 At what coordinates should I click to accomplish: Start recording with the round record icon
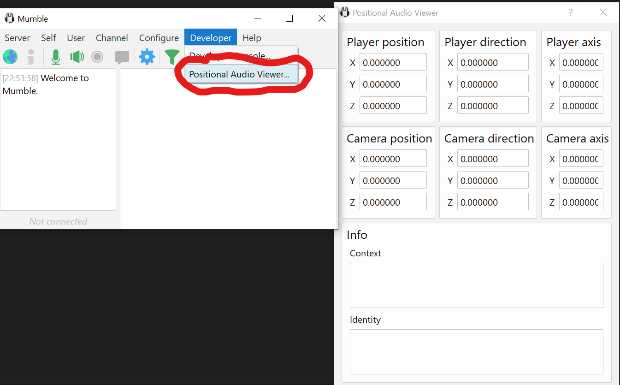(x=97, y=57)
